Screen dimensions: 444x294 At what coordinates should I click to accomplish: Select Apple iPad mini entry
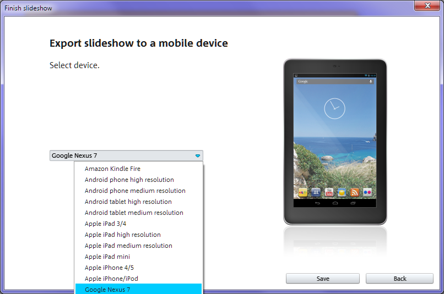[x=139, y=257]
